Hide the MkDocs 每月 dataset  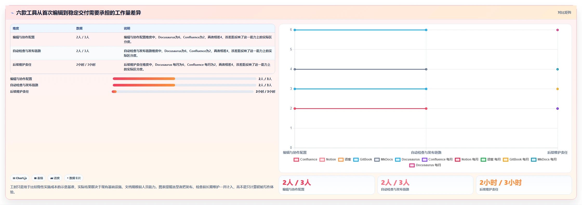tap(544, 159)
